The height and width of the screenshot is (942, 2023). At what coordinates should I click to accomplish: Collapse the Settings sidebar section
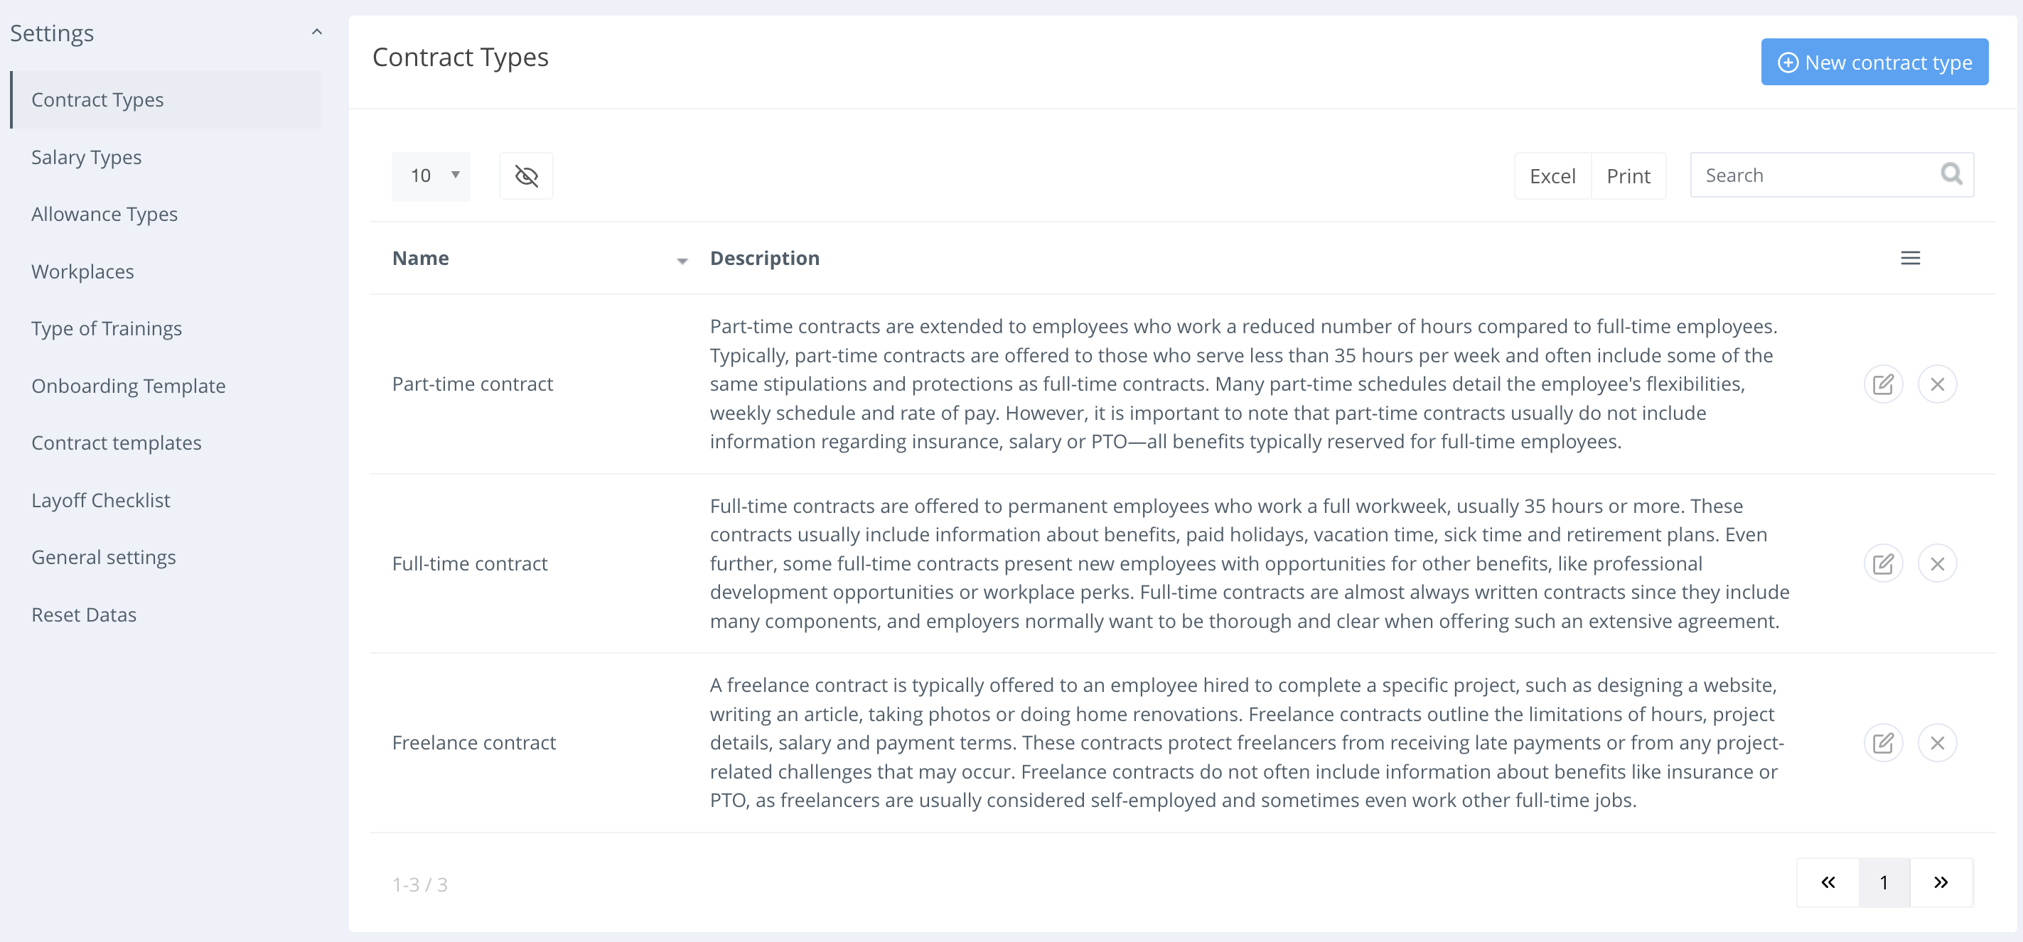pos(316,32)
